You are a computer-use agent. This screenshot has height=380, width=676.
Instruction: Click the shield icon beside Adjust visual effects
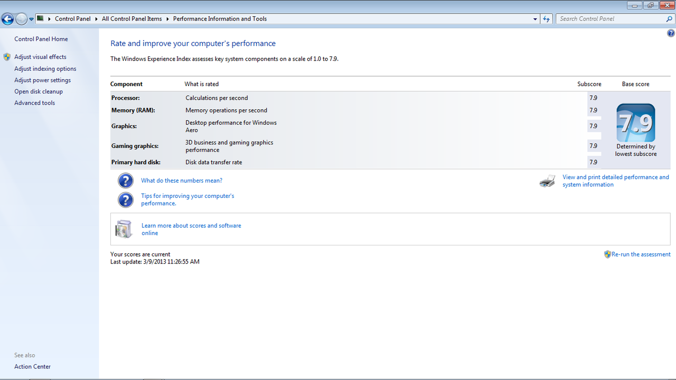7,57
